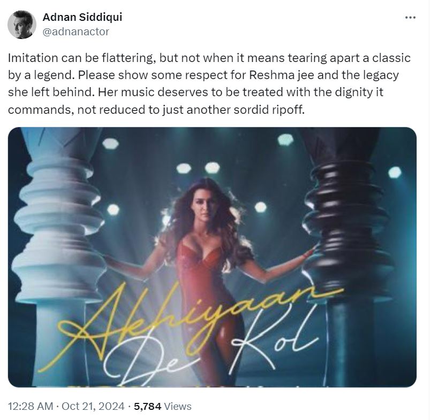The width and height of the screenshot is (431, 420).
Task: Click the word flattering in the tweet
Action: (127, 58)
